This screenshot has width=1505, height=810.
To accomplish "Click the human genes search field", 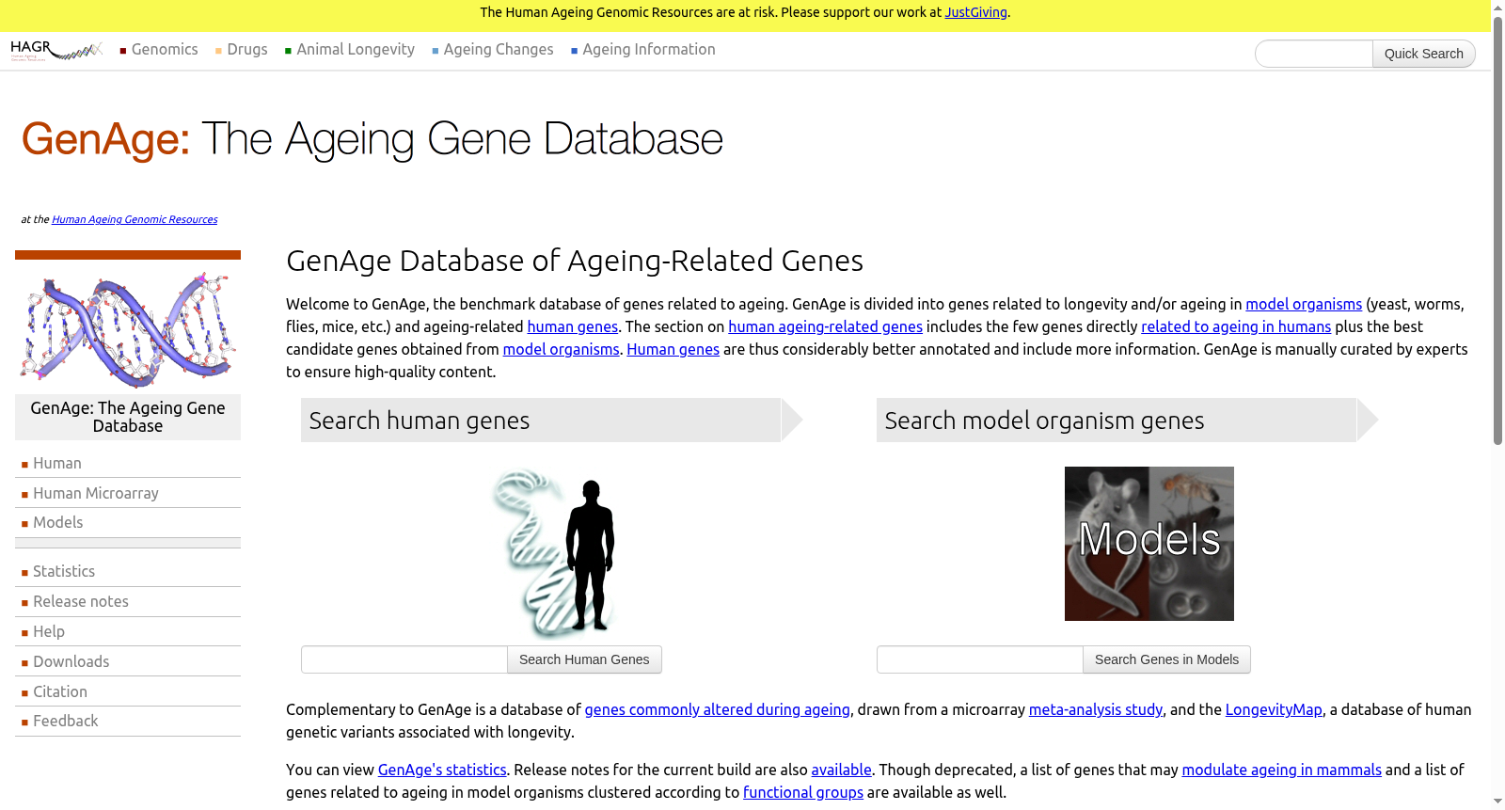I will point(404,659).
